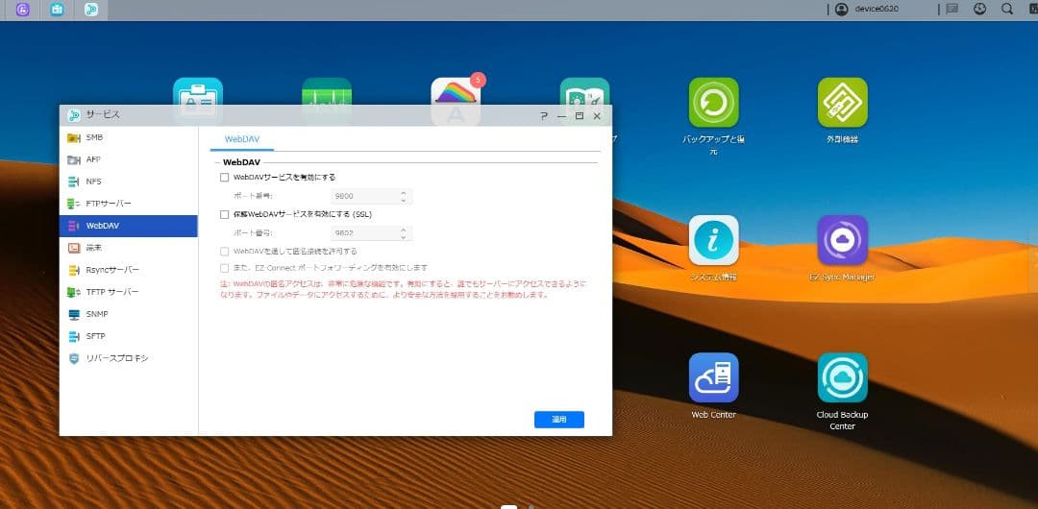1038x509 pixels.
Task: Click the search magnifier in top bar
Action: click(x=1007, y=9)
